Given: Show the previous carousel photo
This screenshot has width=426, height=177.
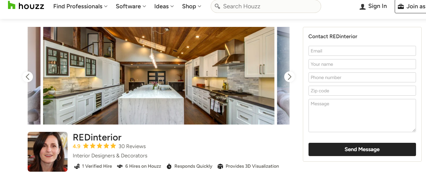Looking at the screenshot, I should 28,77.
